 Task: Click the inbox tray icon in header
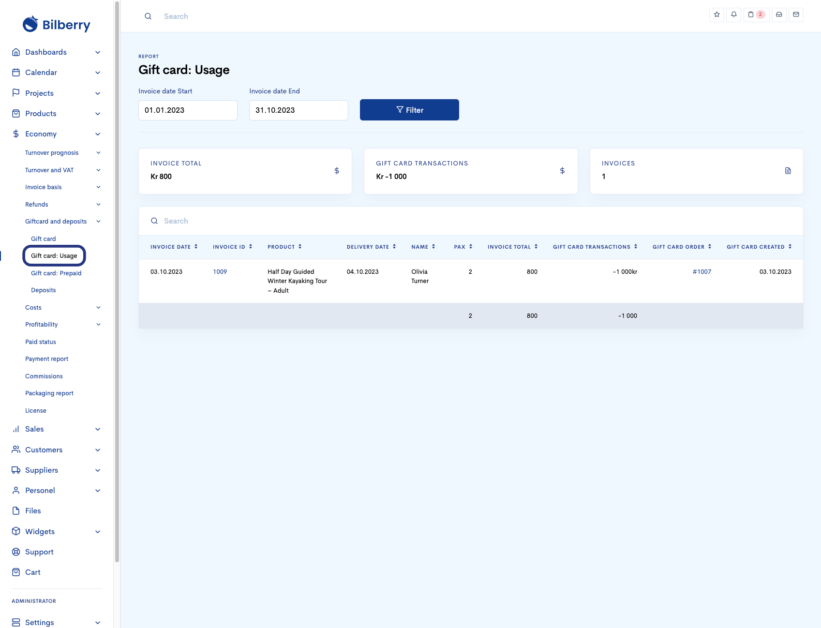point(779,15)
